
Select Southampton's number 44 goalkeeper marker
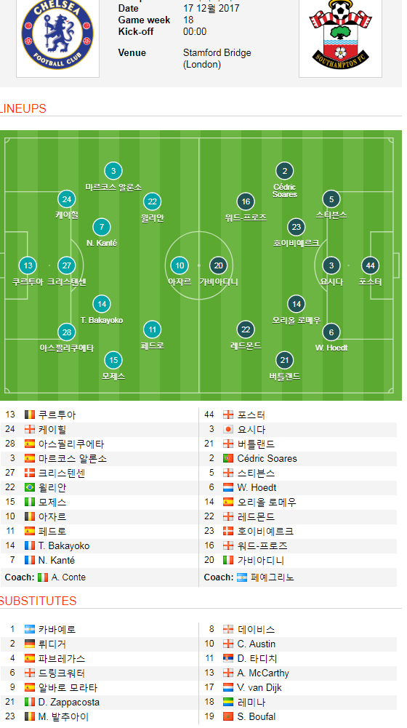(371, 265)
